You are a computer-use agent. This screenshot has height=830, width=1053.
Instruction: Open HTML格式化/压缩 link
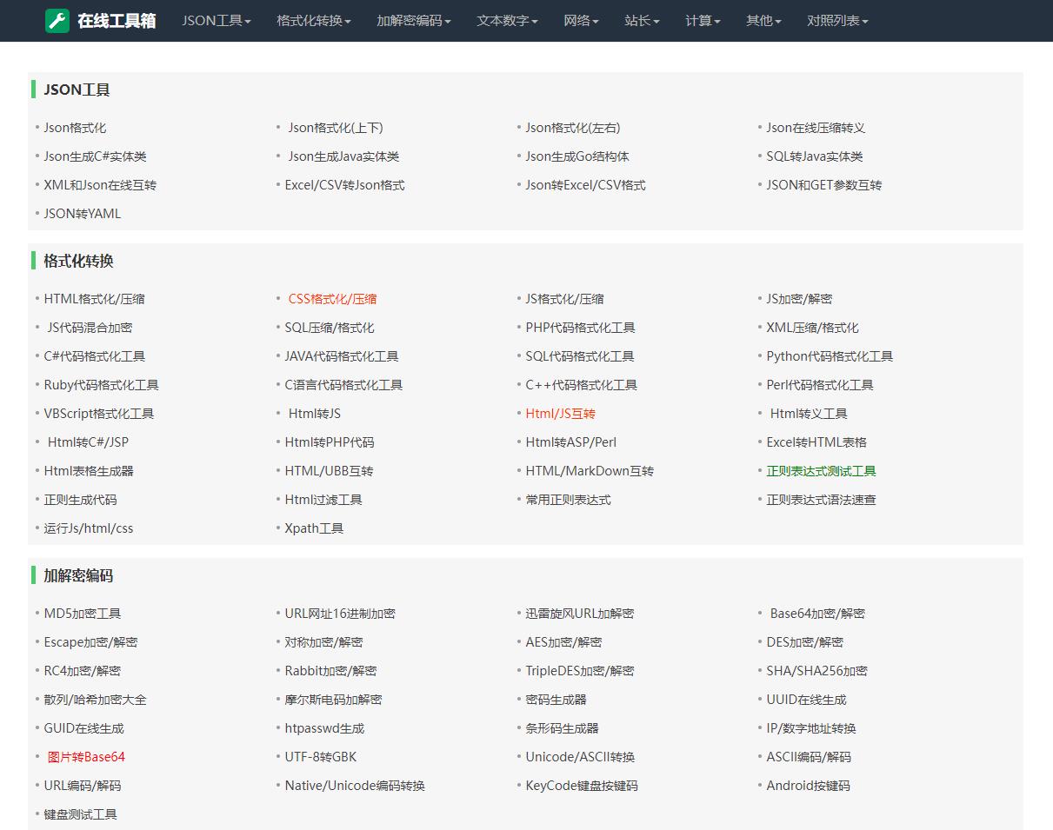[x=95, y=299]
